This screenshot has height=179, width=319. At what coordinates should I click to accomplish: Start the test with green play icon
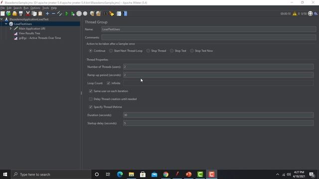pos(66,13)
